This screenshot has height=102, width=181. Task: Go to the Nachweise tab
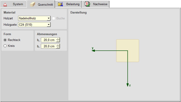[x=96, y=4]
